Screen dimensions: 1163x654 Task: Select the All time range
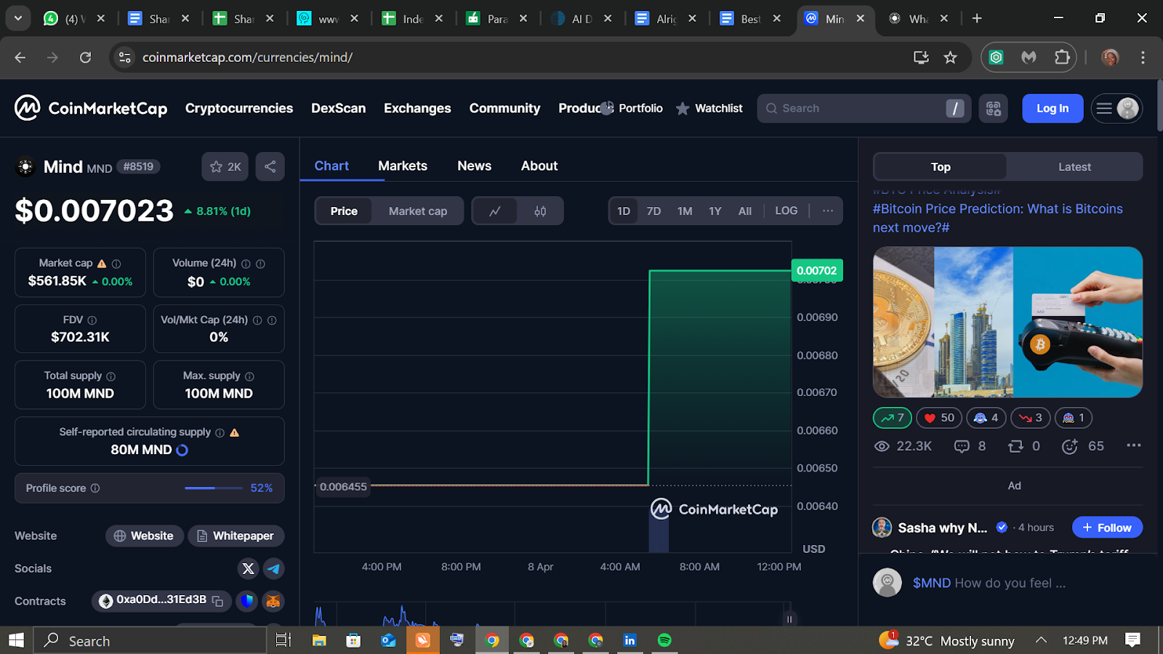click(745, 211)
